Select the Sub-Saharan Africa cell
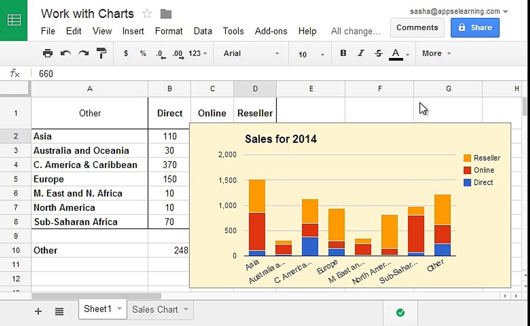This screenshot has height=326, width=530. pos(90,221)
